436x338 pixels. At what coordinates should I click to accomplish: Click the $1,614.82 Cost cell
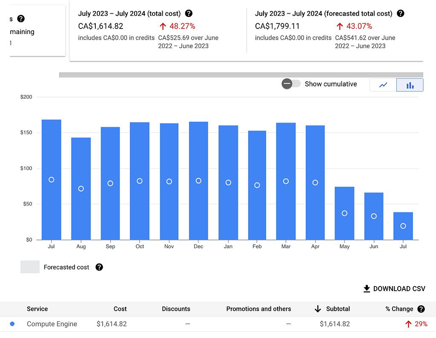pyautogui.click(x=112, y=324)
